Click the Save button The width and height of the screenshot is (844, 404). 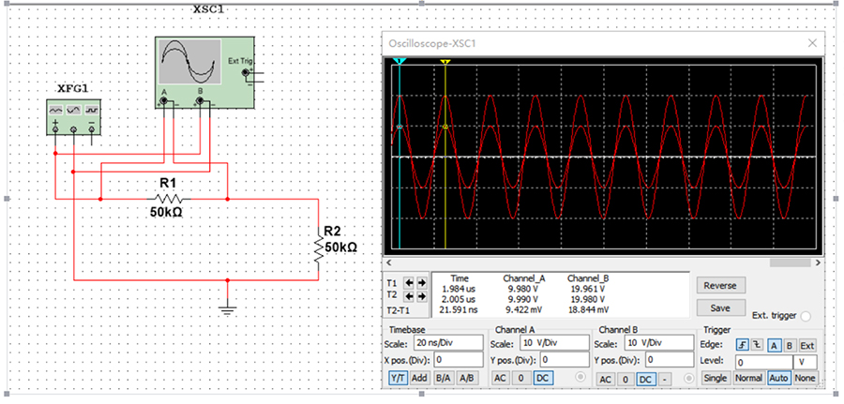point(720,308)
